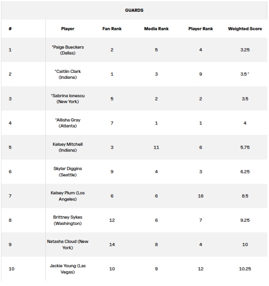Click Natasha Cloud (New York) name
Screen dimensions: 269x286
[67, 244]
